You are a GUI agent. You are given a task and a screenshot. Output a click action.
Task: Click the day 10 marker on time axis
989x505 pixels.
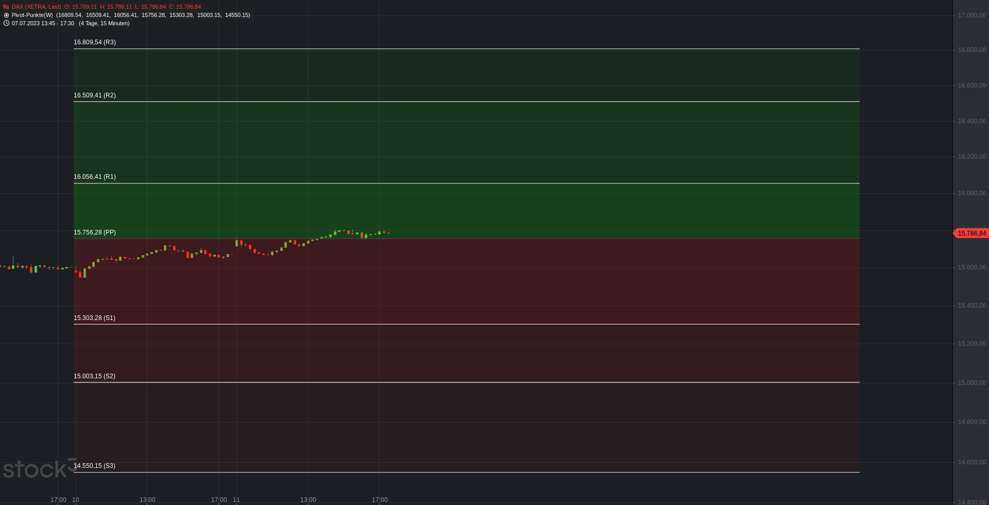pyautogui.click(x=76, y=500)
